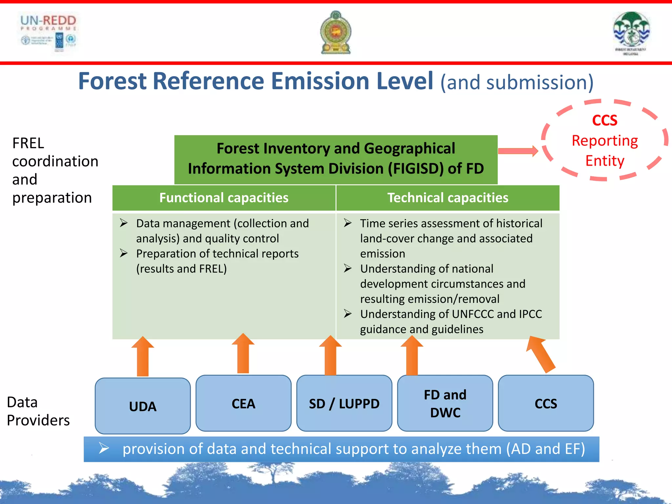
Task: Click the UN-REDD Programme logo
Action: (x=48, y=33)
